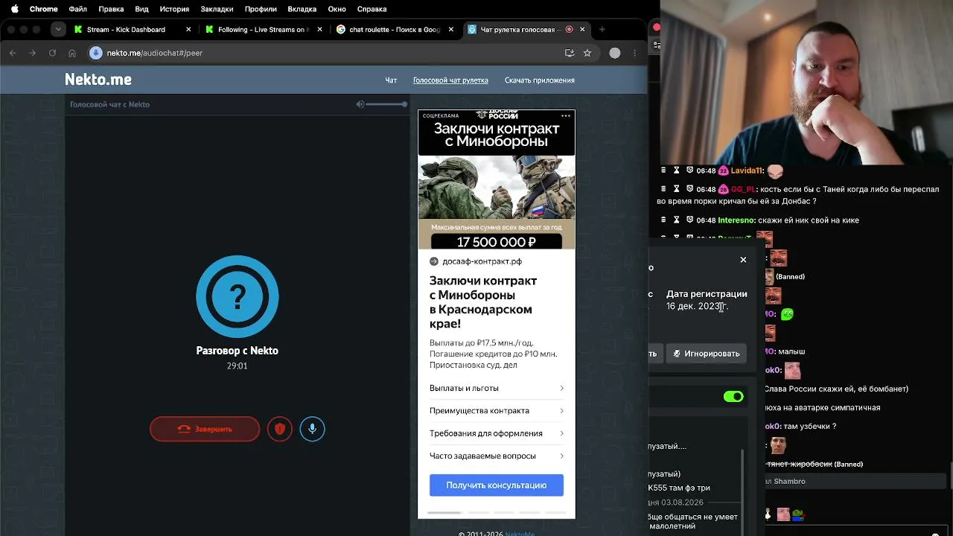Expand Выплаты и льготы row
This screenshot has width=953, height=536.
(497, 388)
